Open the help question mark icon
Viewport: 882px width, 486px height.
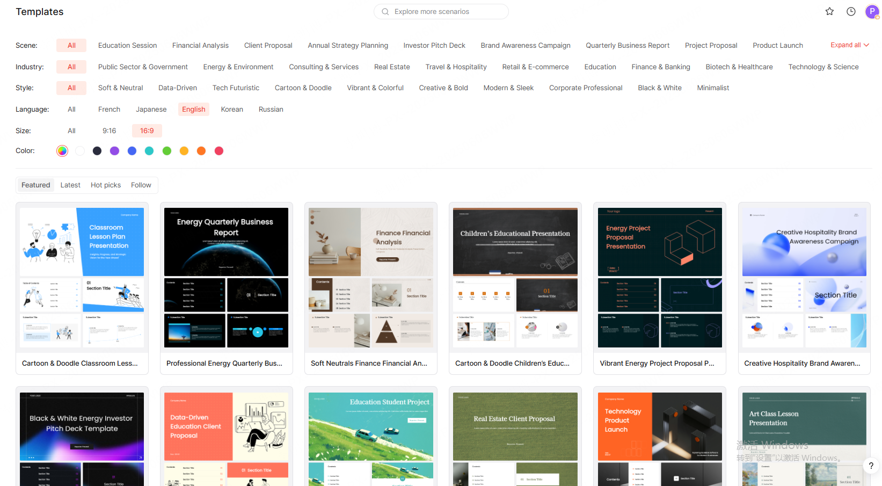pos(871,466)
